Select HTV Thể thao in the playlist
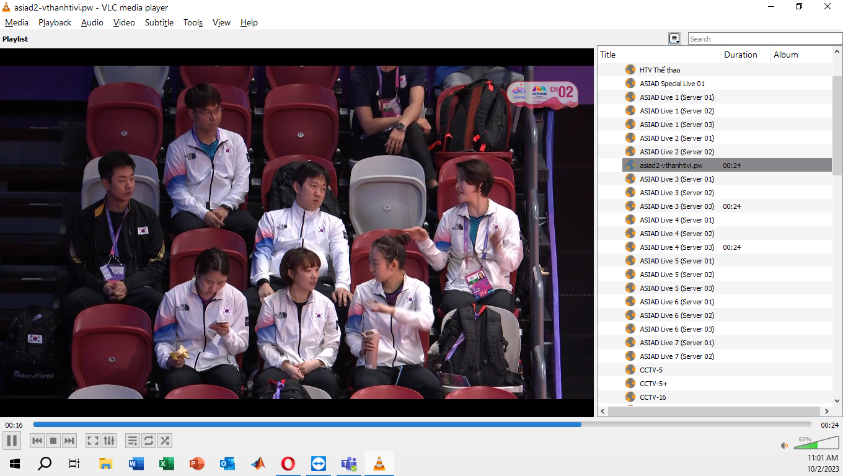Image resolution: width=843 pixels, height=476 pixels. click(660, 70)
